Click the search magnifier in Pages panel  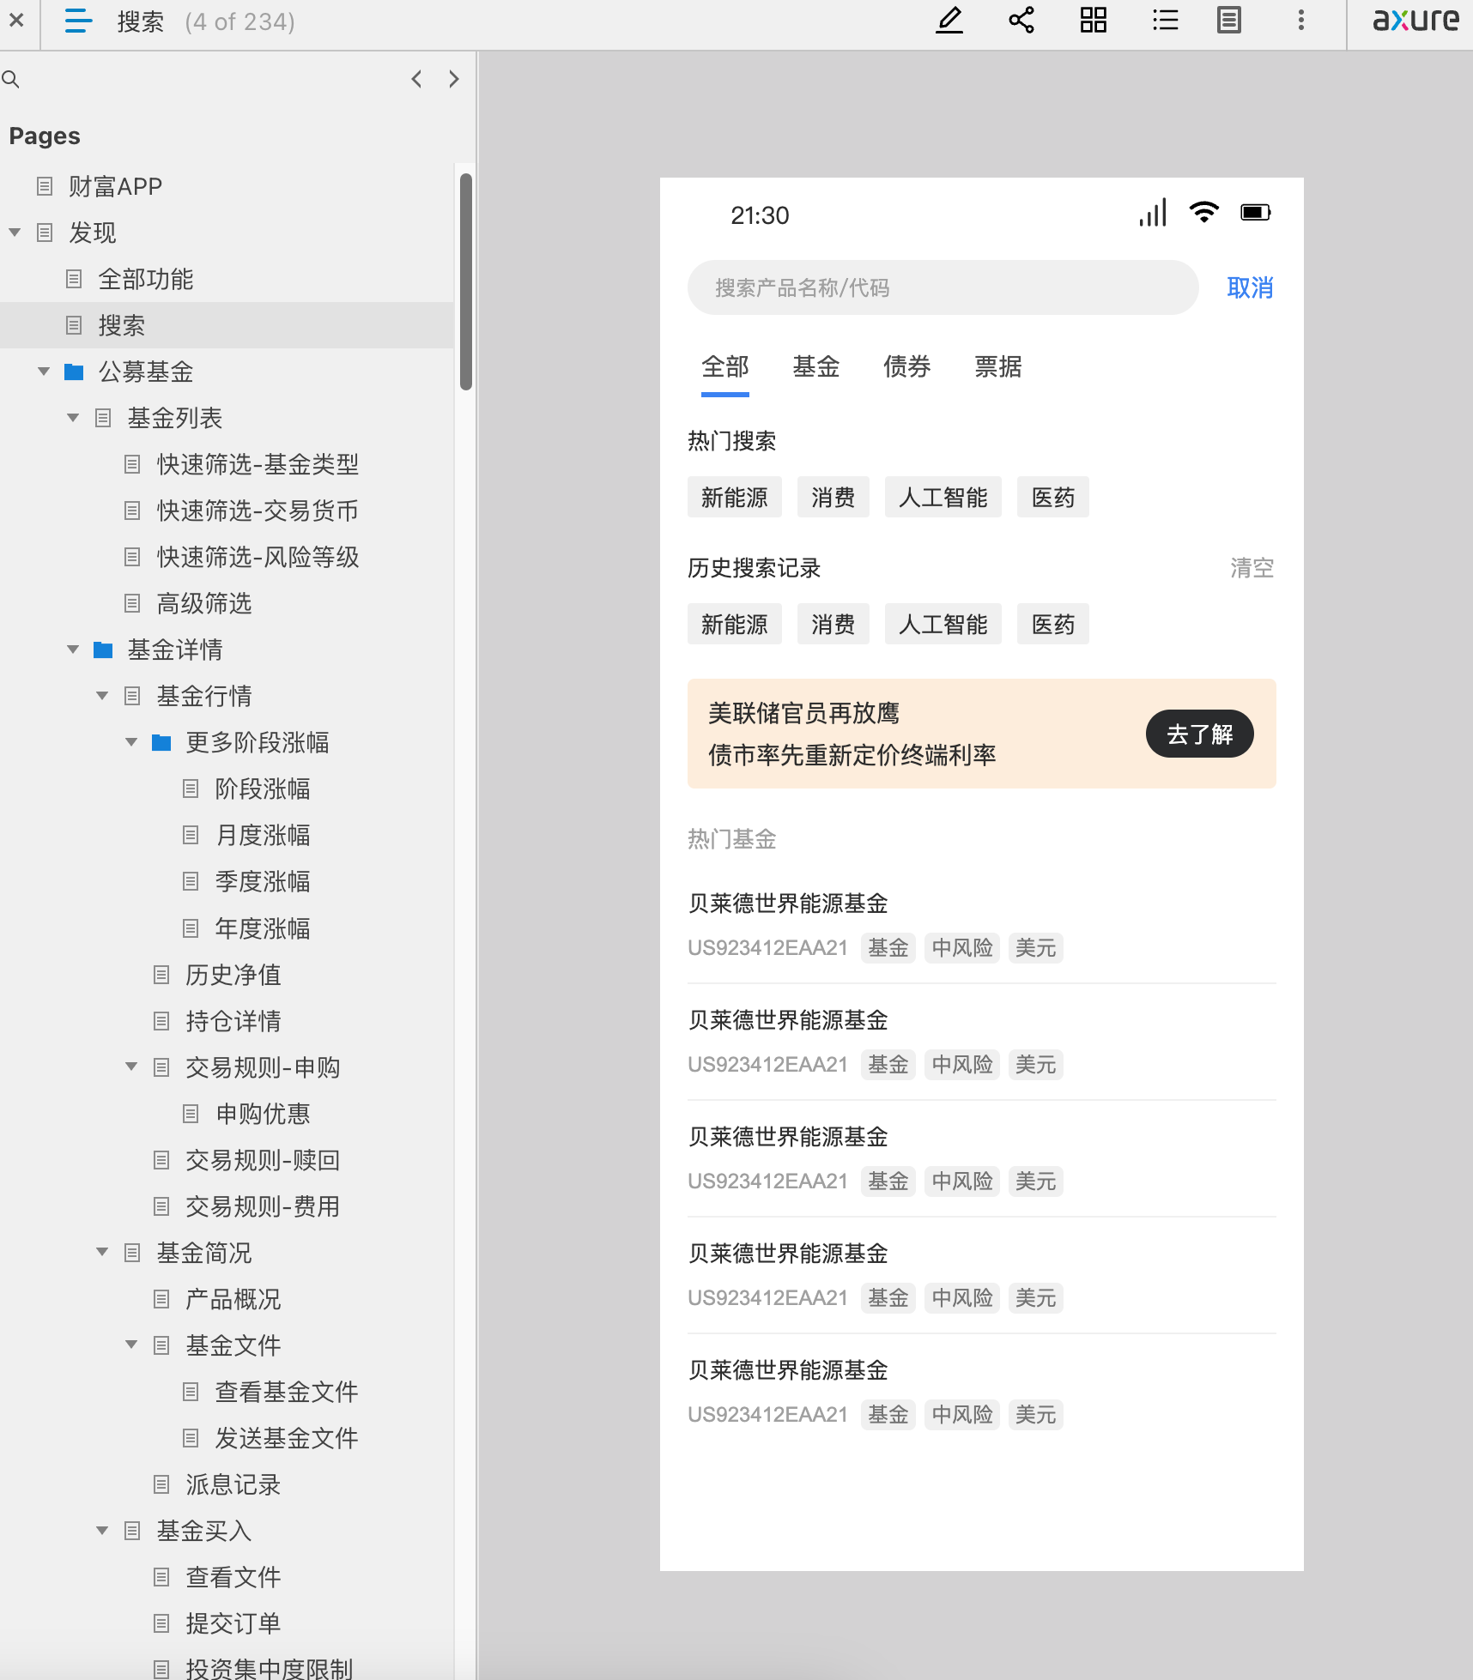click(11, 80)
